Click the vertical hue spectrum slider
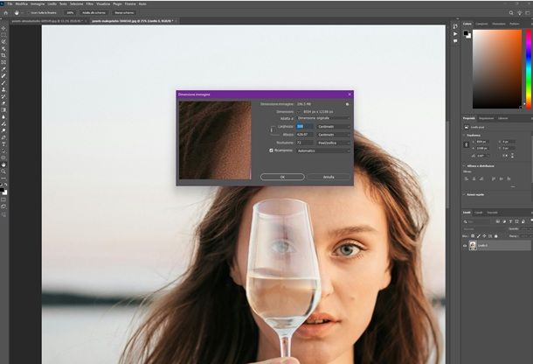This screenshot has width=533, height=364. pos(529,69)
